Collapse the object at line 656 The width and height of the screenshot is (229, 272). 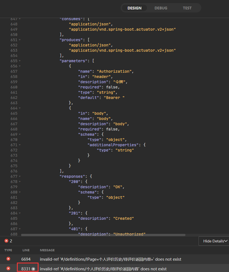tap(20, 66)
